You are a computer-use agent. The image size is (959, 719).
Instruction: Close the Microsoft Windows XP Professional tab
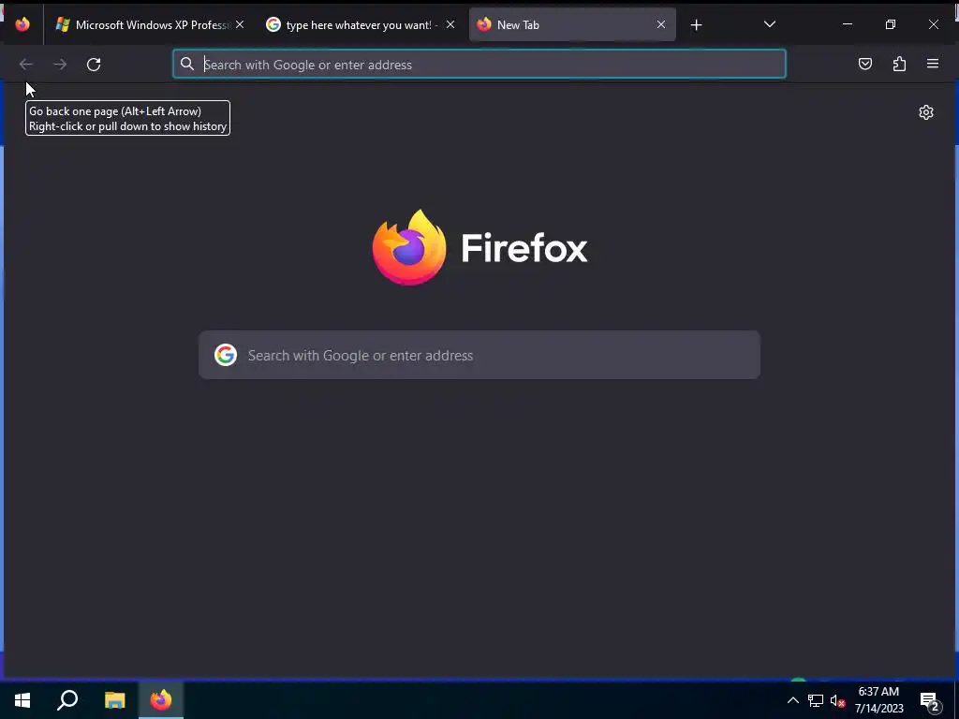tap(240, 24)
